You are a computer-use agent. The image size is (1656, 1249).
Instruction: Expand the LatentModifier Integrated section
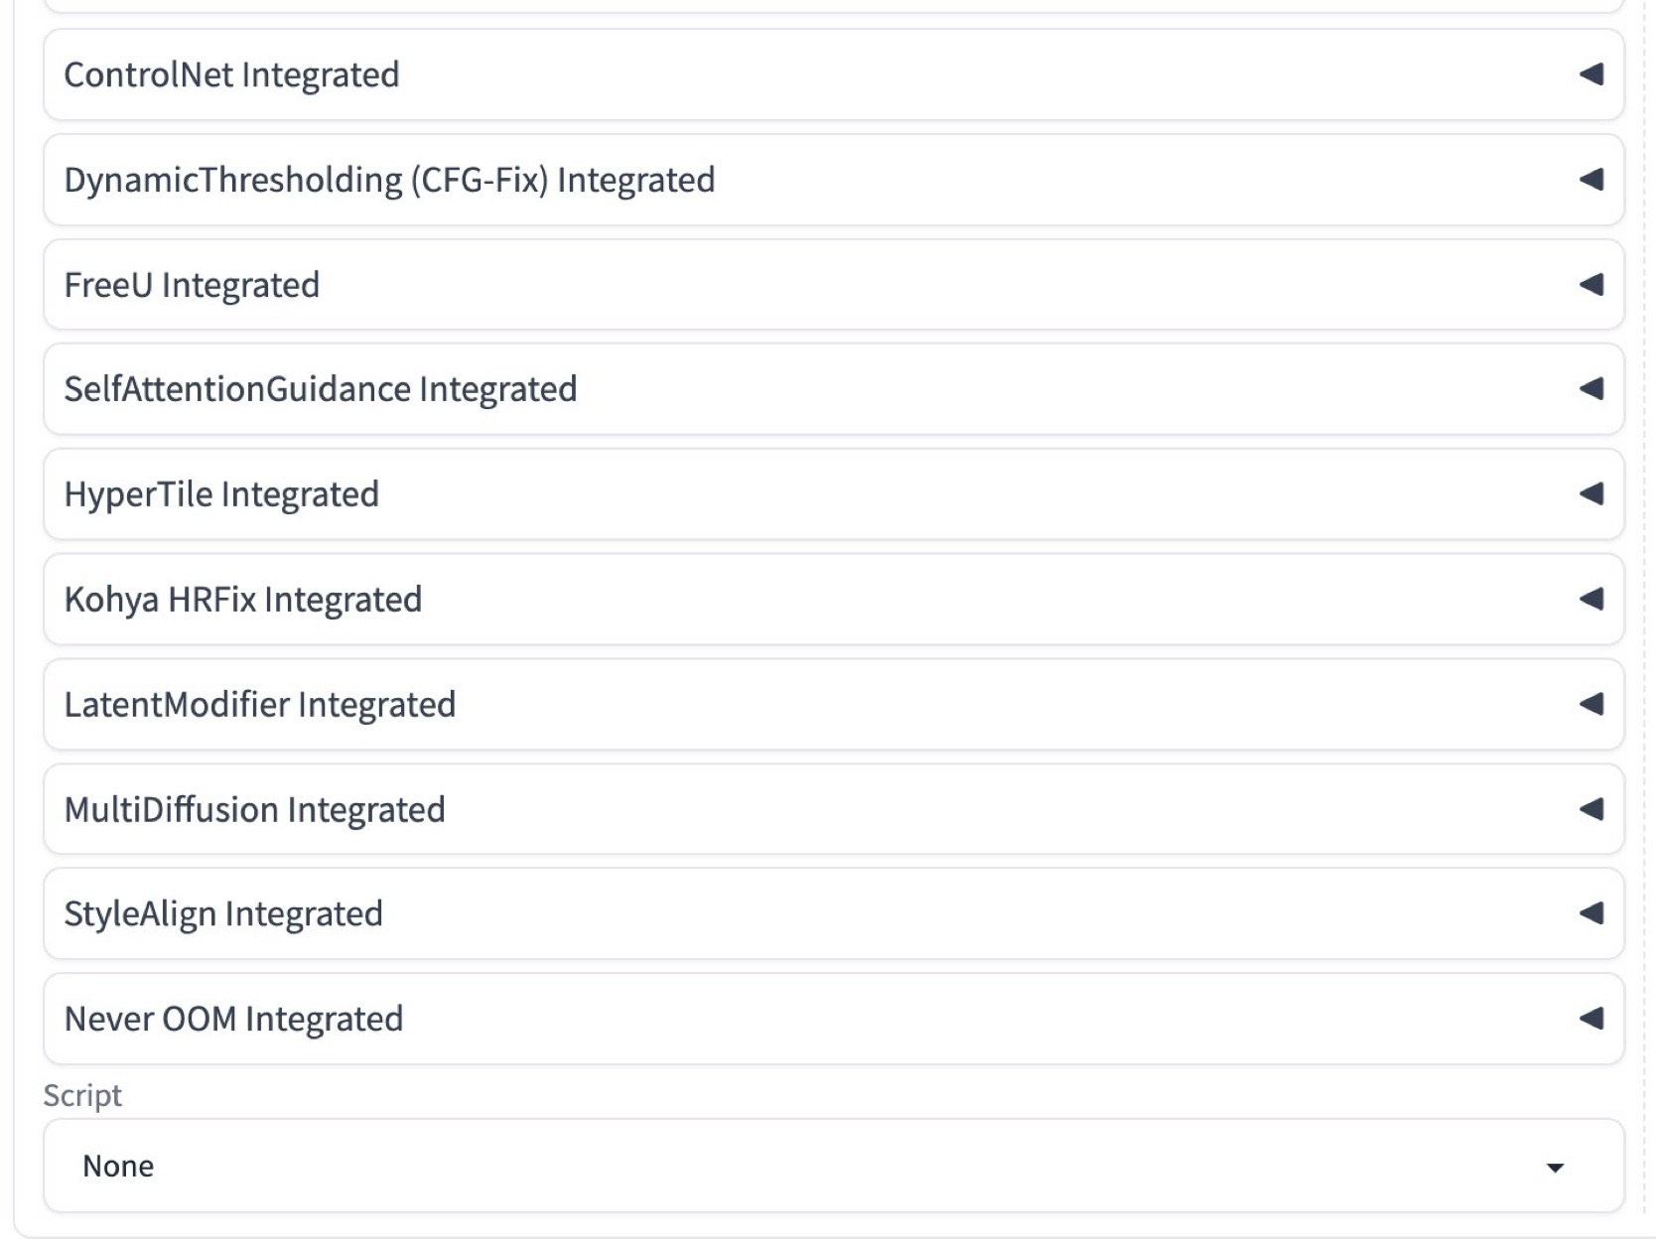(259, 705)
